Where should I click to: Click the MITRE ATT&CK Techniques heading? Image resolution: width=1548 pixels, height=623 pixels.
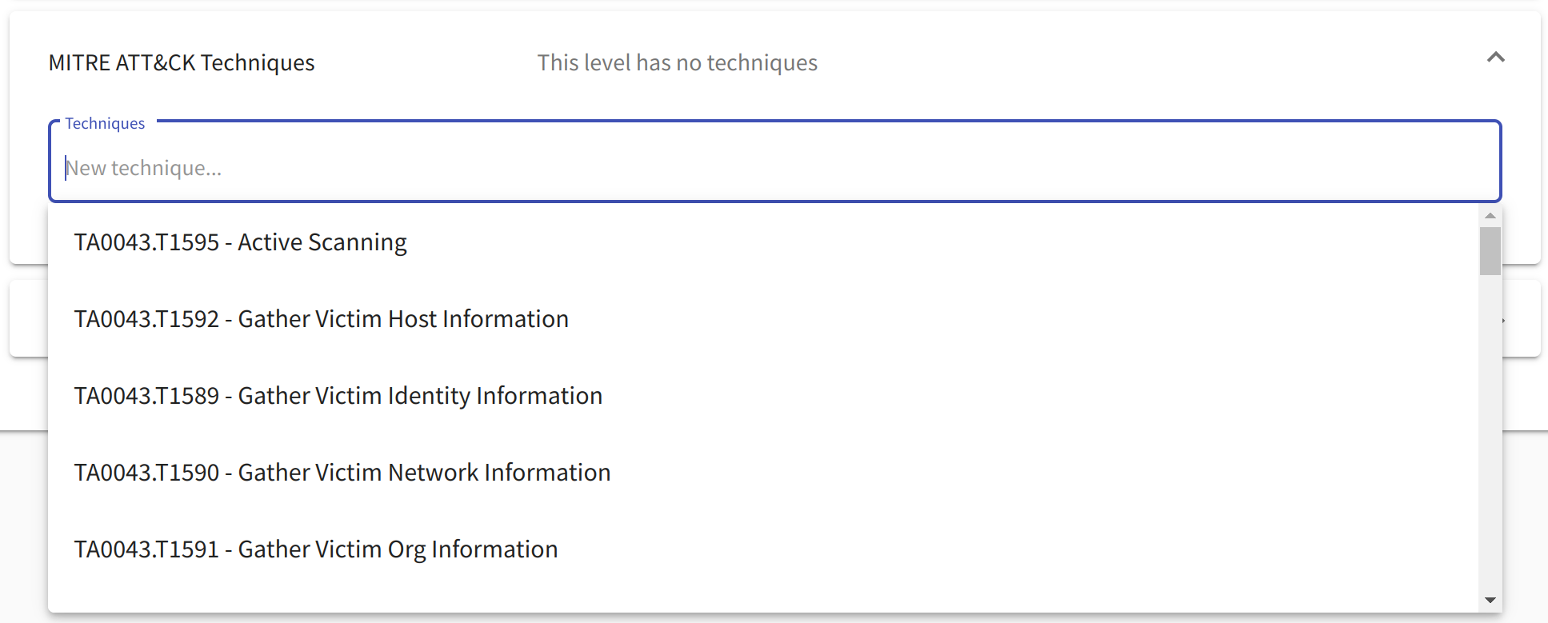[x=182, y=62]
